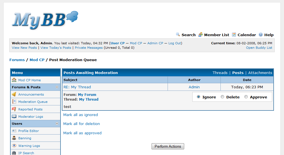The height and width of the screenshot is (155, 284).
Task: Click the Search magnifier icon in header
Action: (178, 34)
